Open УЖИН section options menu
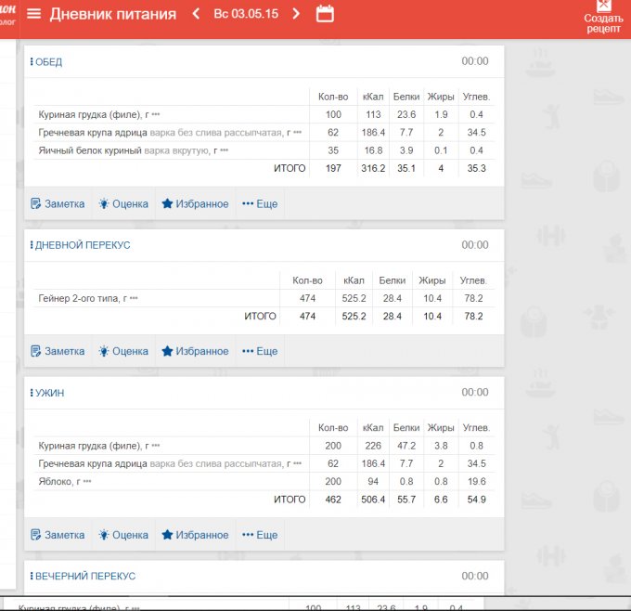This screenshot has width=631, height=611. [x=32, y=393]
